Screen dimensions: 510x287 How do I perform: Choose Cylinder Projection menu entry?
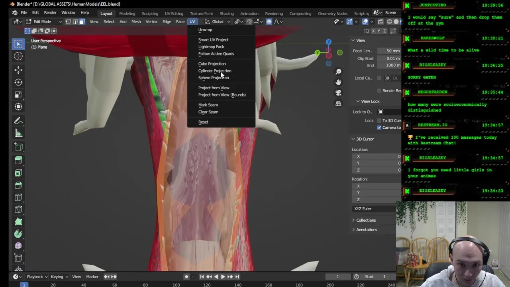pos(214,71)
